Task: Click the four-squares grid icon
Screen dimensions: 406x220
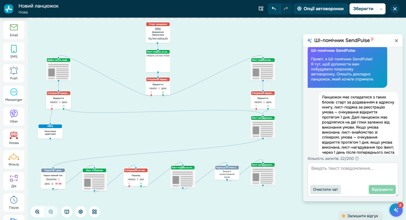Action: pyautogui.click(x=94, y=212)
